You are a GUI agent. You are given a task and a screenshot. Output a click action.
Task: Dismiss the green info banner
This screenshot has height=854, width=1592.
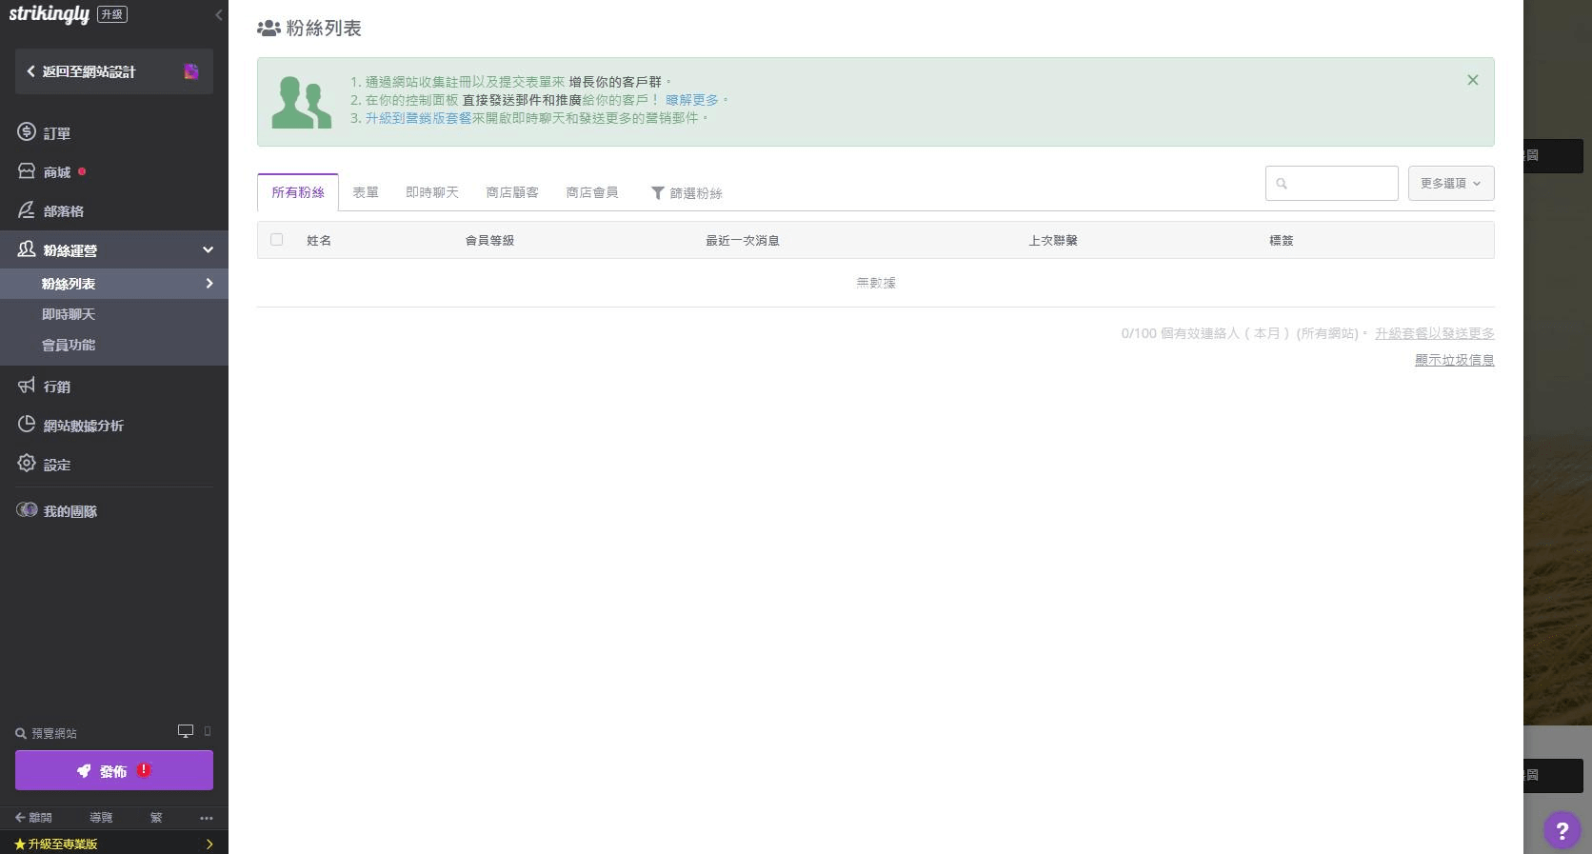1473,80
